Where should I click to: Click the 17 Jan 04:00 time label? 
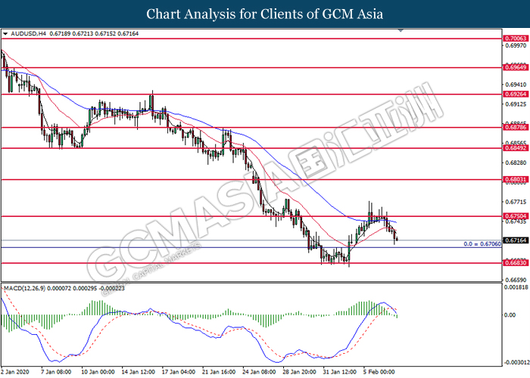coord(180,371)
